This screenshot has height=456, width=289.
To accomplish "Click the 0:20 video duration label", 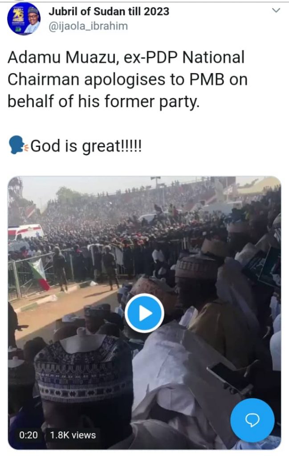I will pos(28,435).
